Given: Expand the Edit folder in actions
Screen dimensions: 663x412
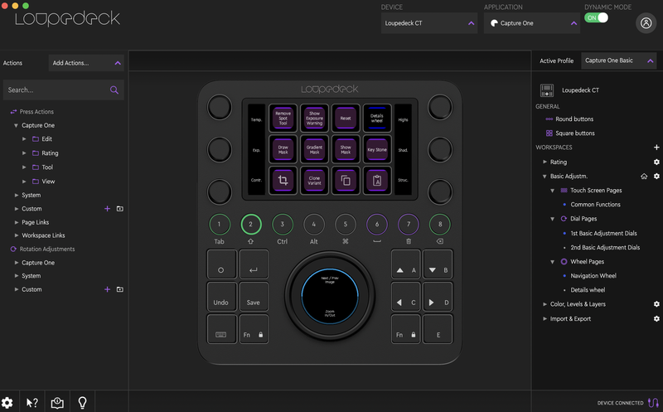Looking at the screenshot, I should click(24, 138).
